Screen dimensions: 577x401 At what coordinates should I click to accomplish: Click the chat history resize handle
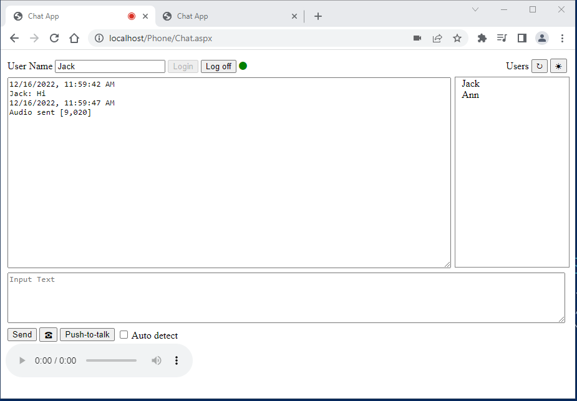[x=447, y=264]
